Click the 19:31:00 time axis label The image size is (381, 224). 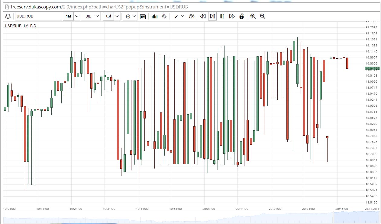coord(109,209)
